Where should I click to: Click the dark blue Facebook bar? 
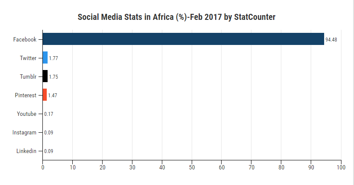pos(183,39)
